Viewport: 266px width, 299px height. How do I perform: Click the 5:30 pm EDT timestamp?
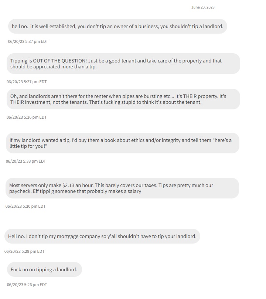coord(25,206)
